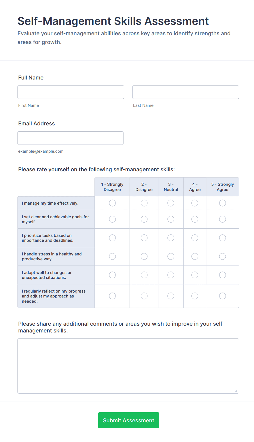Viewport: 254px width, 442px height.
Task: Select Neutral for prioritizing tasks by importance
Action: click(x=171, y=238)
